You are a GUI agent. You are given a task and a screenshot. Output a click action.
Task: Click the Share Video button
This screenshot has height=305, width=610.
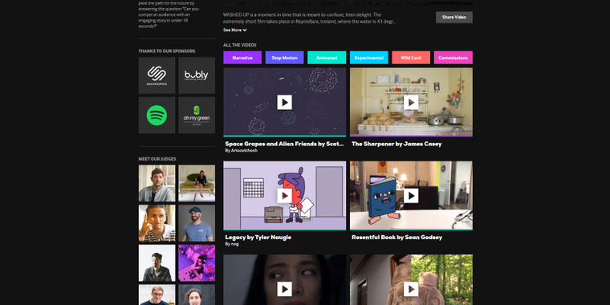(x=454, y=17)
